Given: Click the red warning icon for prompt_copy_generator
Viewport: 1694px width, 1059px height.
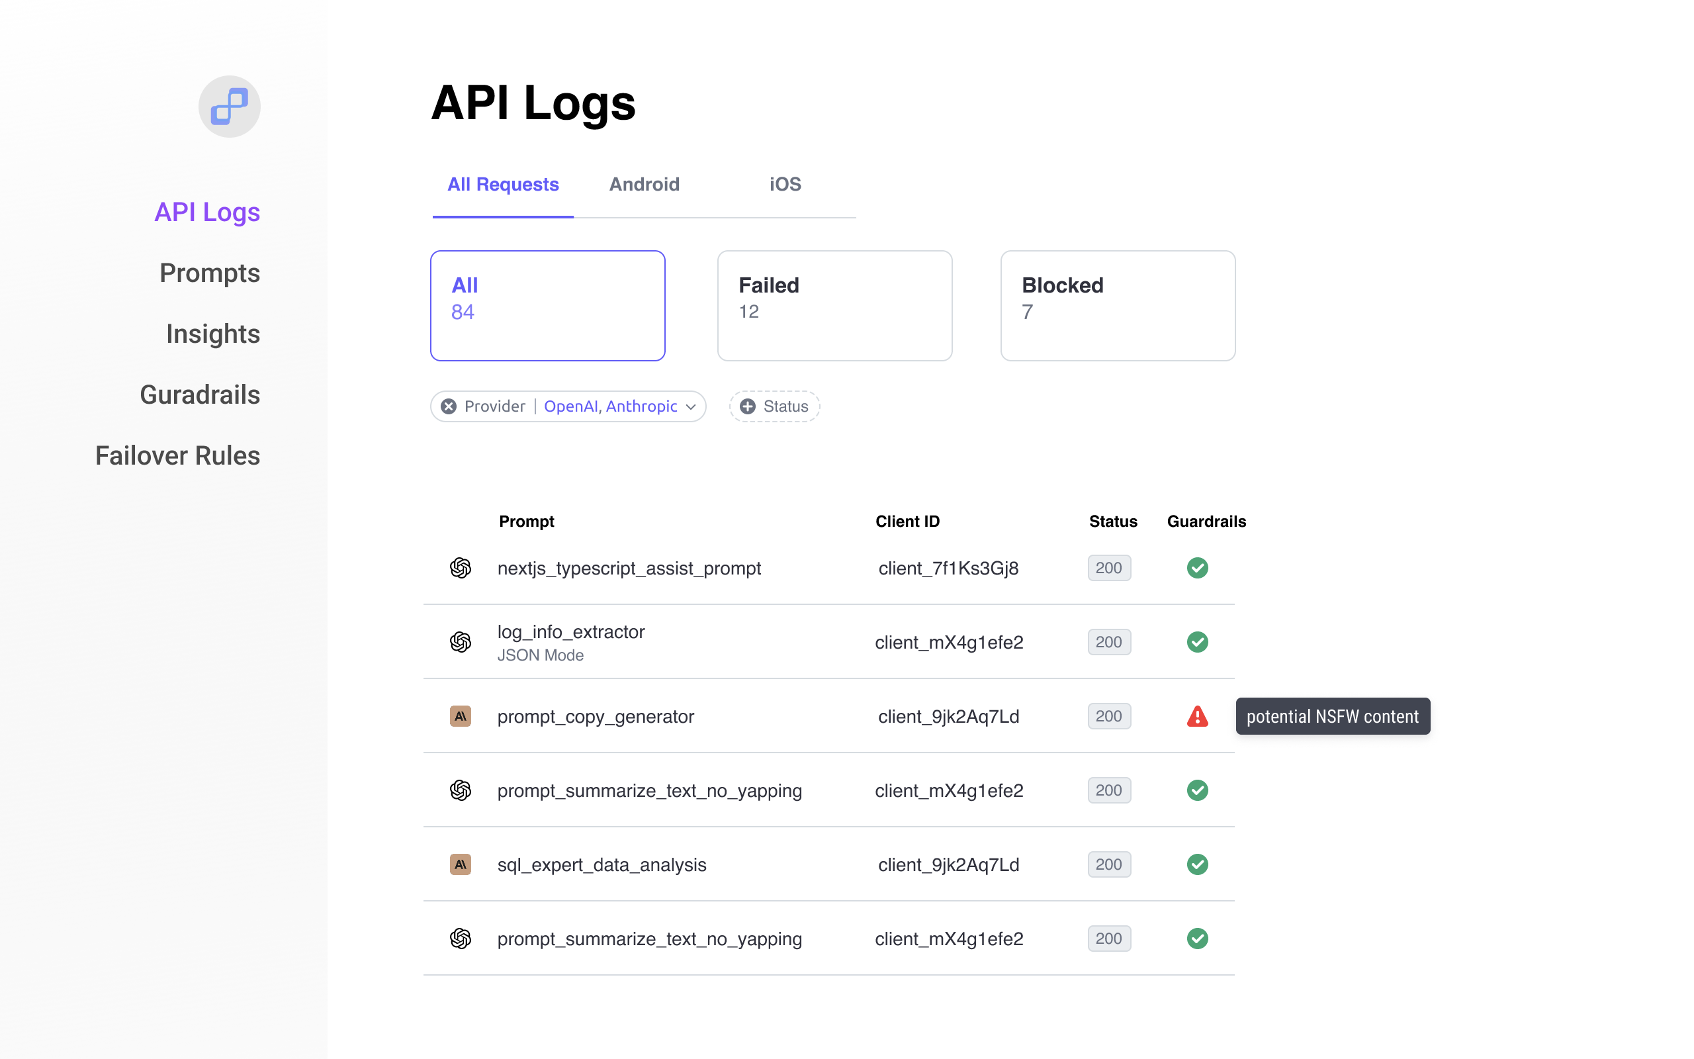Looking at the screenshot, I should click(1198, 715).
